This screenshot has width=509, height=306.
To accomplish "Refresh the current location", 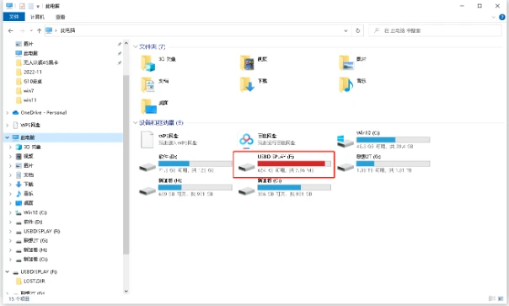I will click(x=357, y=30).
